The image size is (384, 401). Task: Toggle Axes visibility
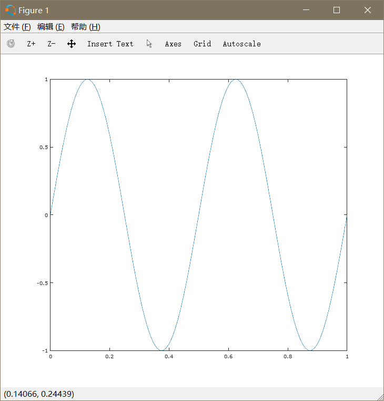(173, 44)
